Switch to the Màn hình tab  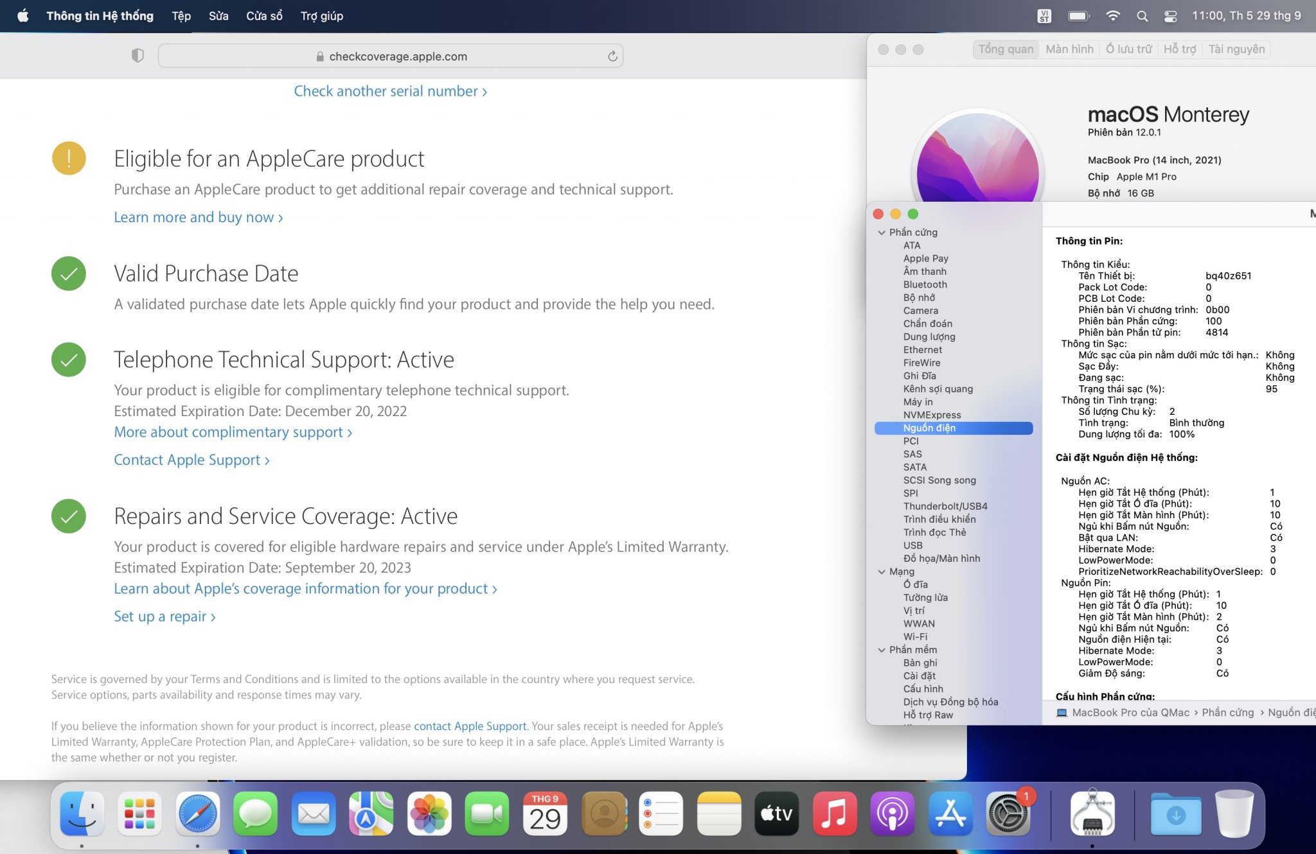1069,49
